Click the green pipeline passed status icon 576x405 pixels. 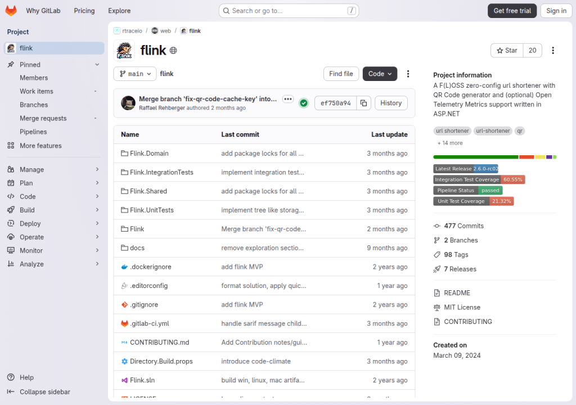(x=304, y=103)
